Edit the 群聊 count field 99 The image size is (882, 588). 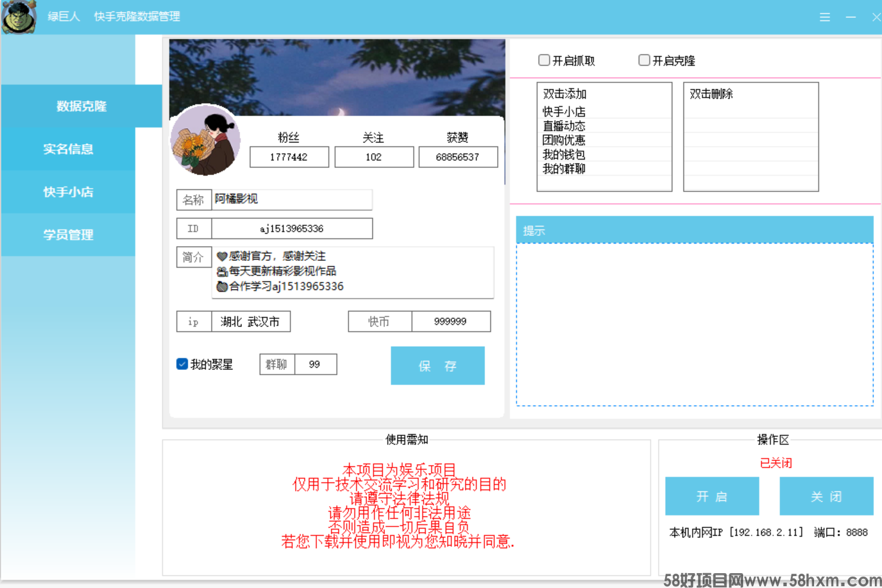point(315,365)
